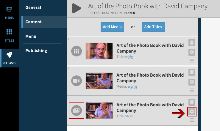Open settings gear for item mj6g

[192, 52]
